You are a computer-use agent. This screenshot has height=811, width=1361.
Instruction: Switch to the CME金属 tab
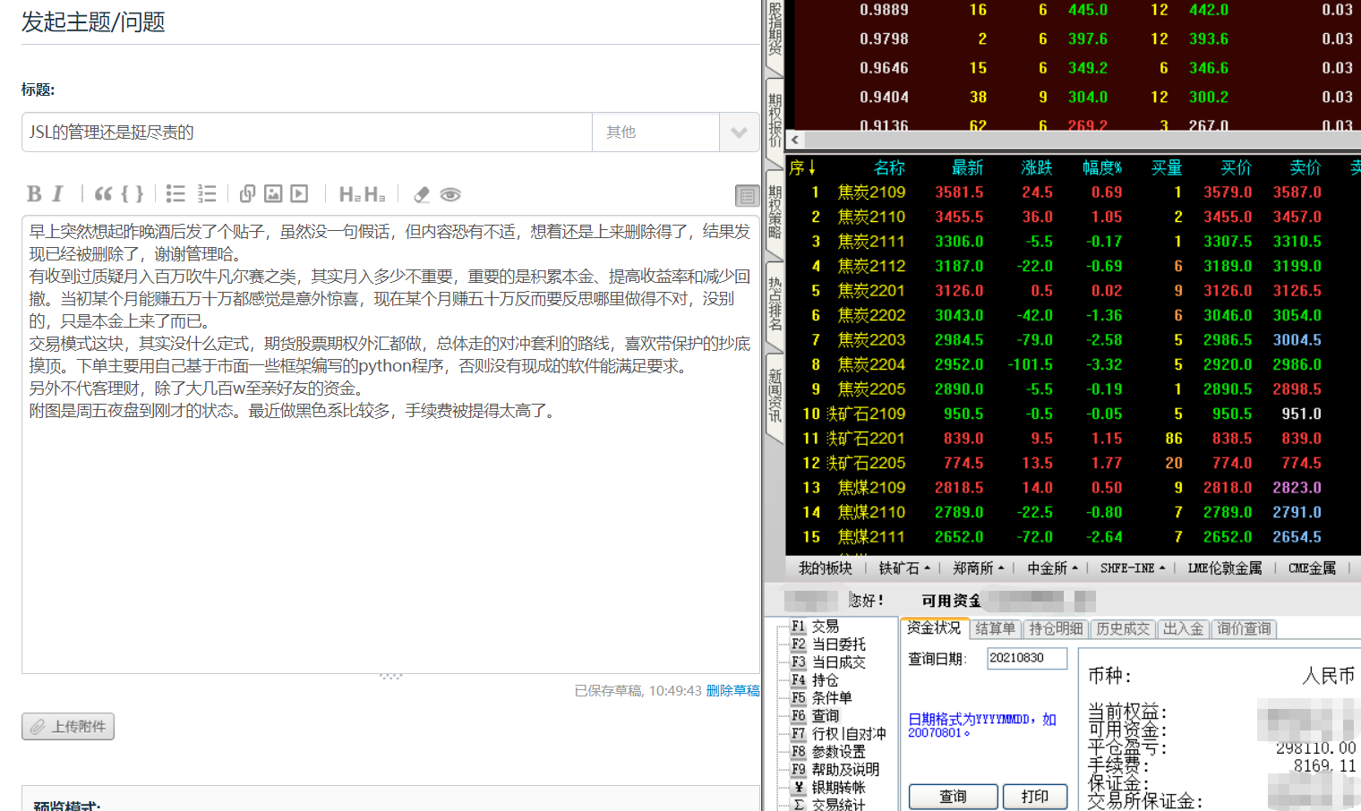tap(1312, 568)
